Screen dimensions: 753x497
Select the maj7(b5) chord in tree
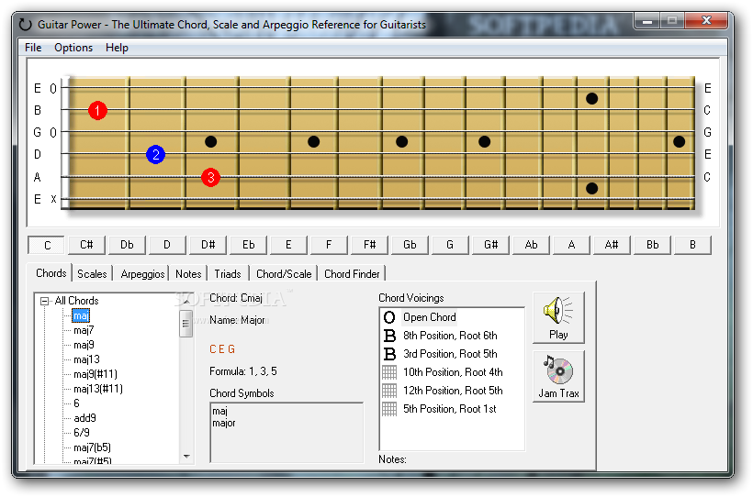[92, 447]
